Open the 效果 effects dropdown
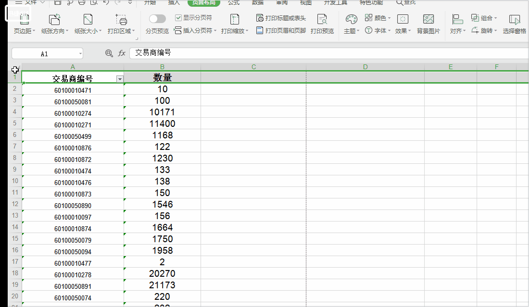Screen dimensions: 529x307 click(x=403, y=25)
